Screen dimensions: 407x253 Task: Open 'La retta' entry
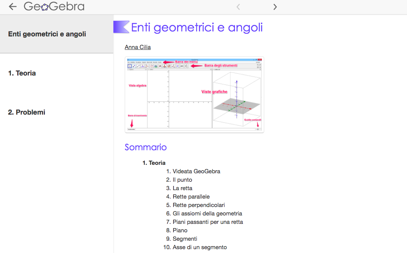tap(183, 188)
